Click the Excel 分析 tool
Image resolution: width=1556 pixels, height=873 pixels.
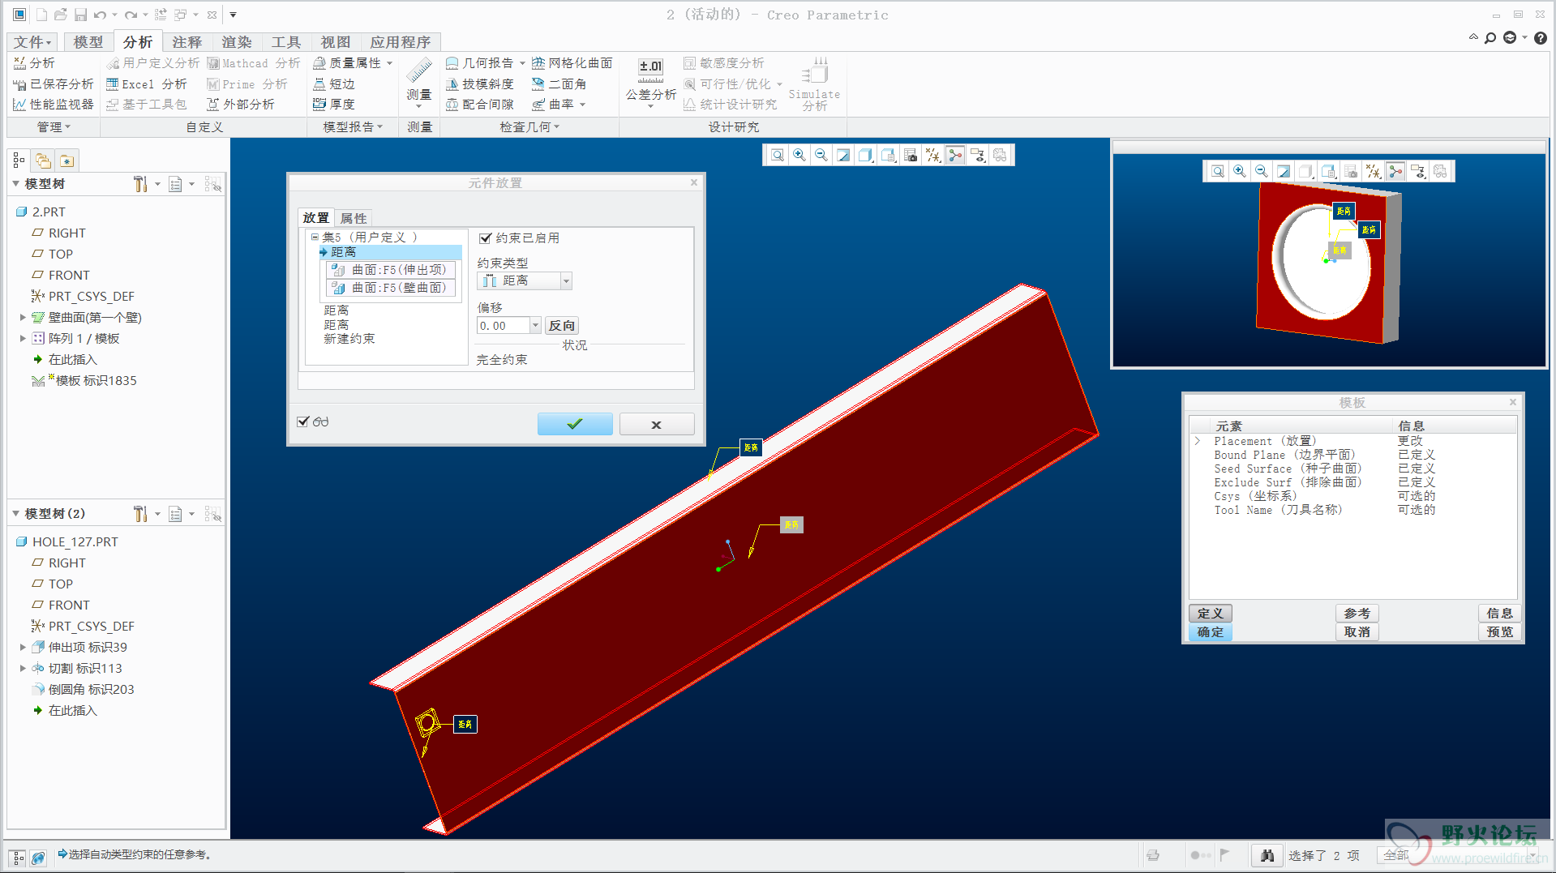tap(146, 83)
